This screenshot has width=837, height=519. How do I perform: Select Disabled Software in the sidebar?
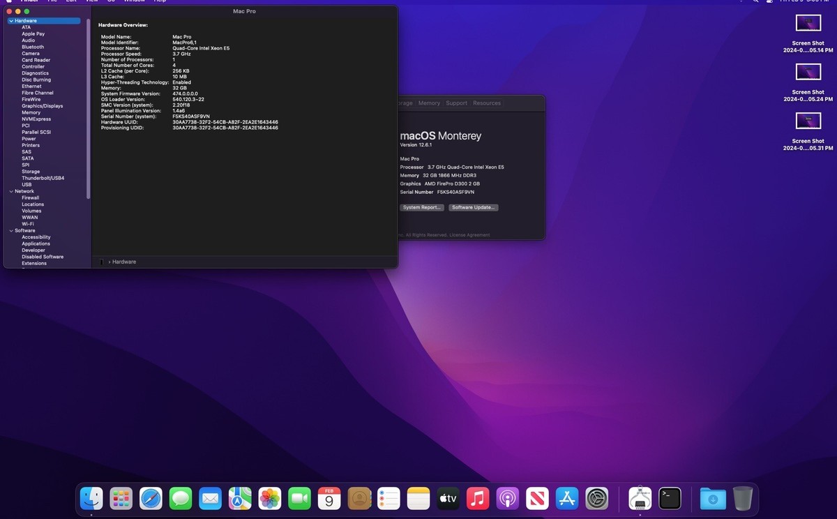pyautogui.click(x=43, y=257)
